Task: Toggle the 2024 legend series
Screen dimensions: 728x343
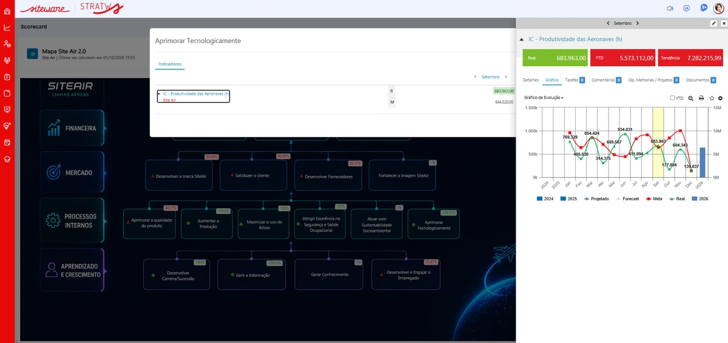Action: pos(545,199)
